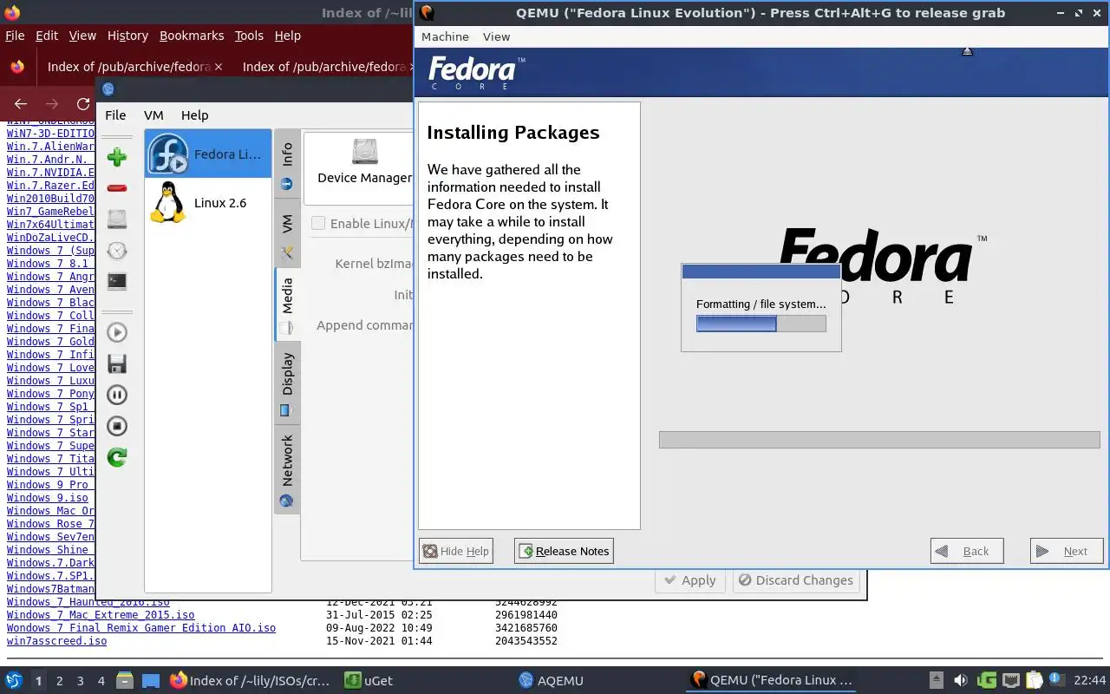This screenshot has height=694, width=1110.
Task: Click the Next button in the installer
Action: pyautogui.click(x=1067, y=551)
